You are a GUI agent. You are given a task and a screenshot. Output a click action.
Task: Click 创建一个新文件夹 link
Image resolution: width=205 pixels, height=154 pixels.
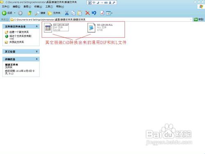pos(19,32)
